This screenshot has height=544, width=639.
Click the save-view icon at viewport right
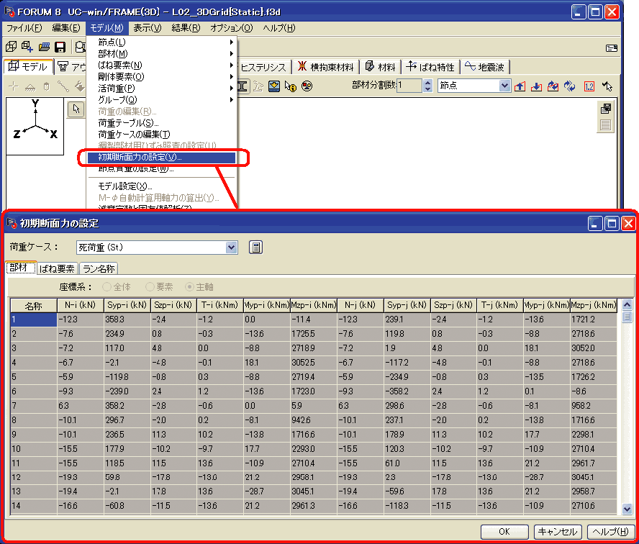coord(606,109)
